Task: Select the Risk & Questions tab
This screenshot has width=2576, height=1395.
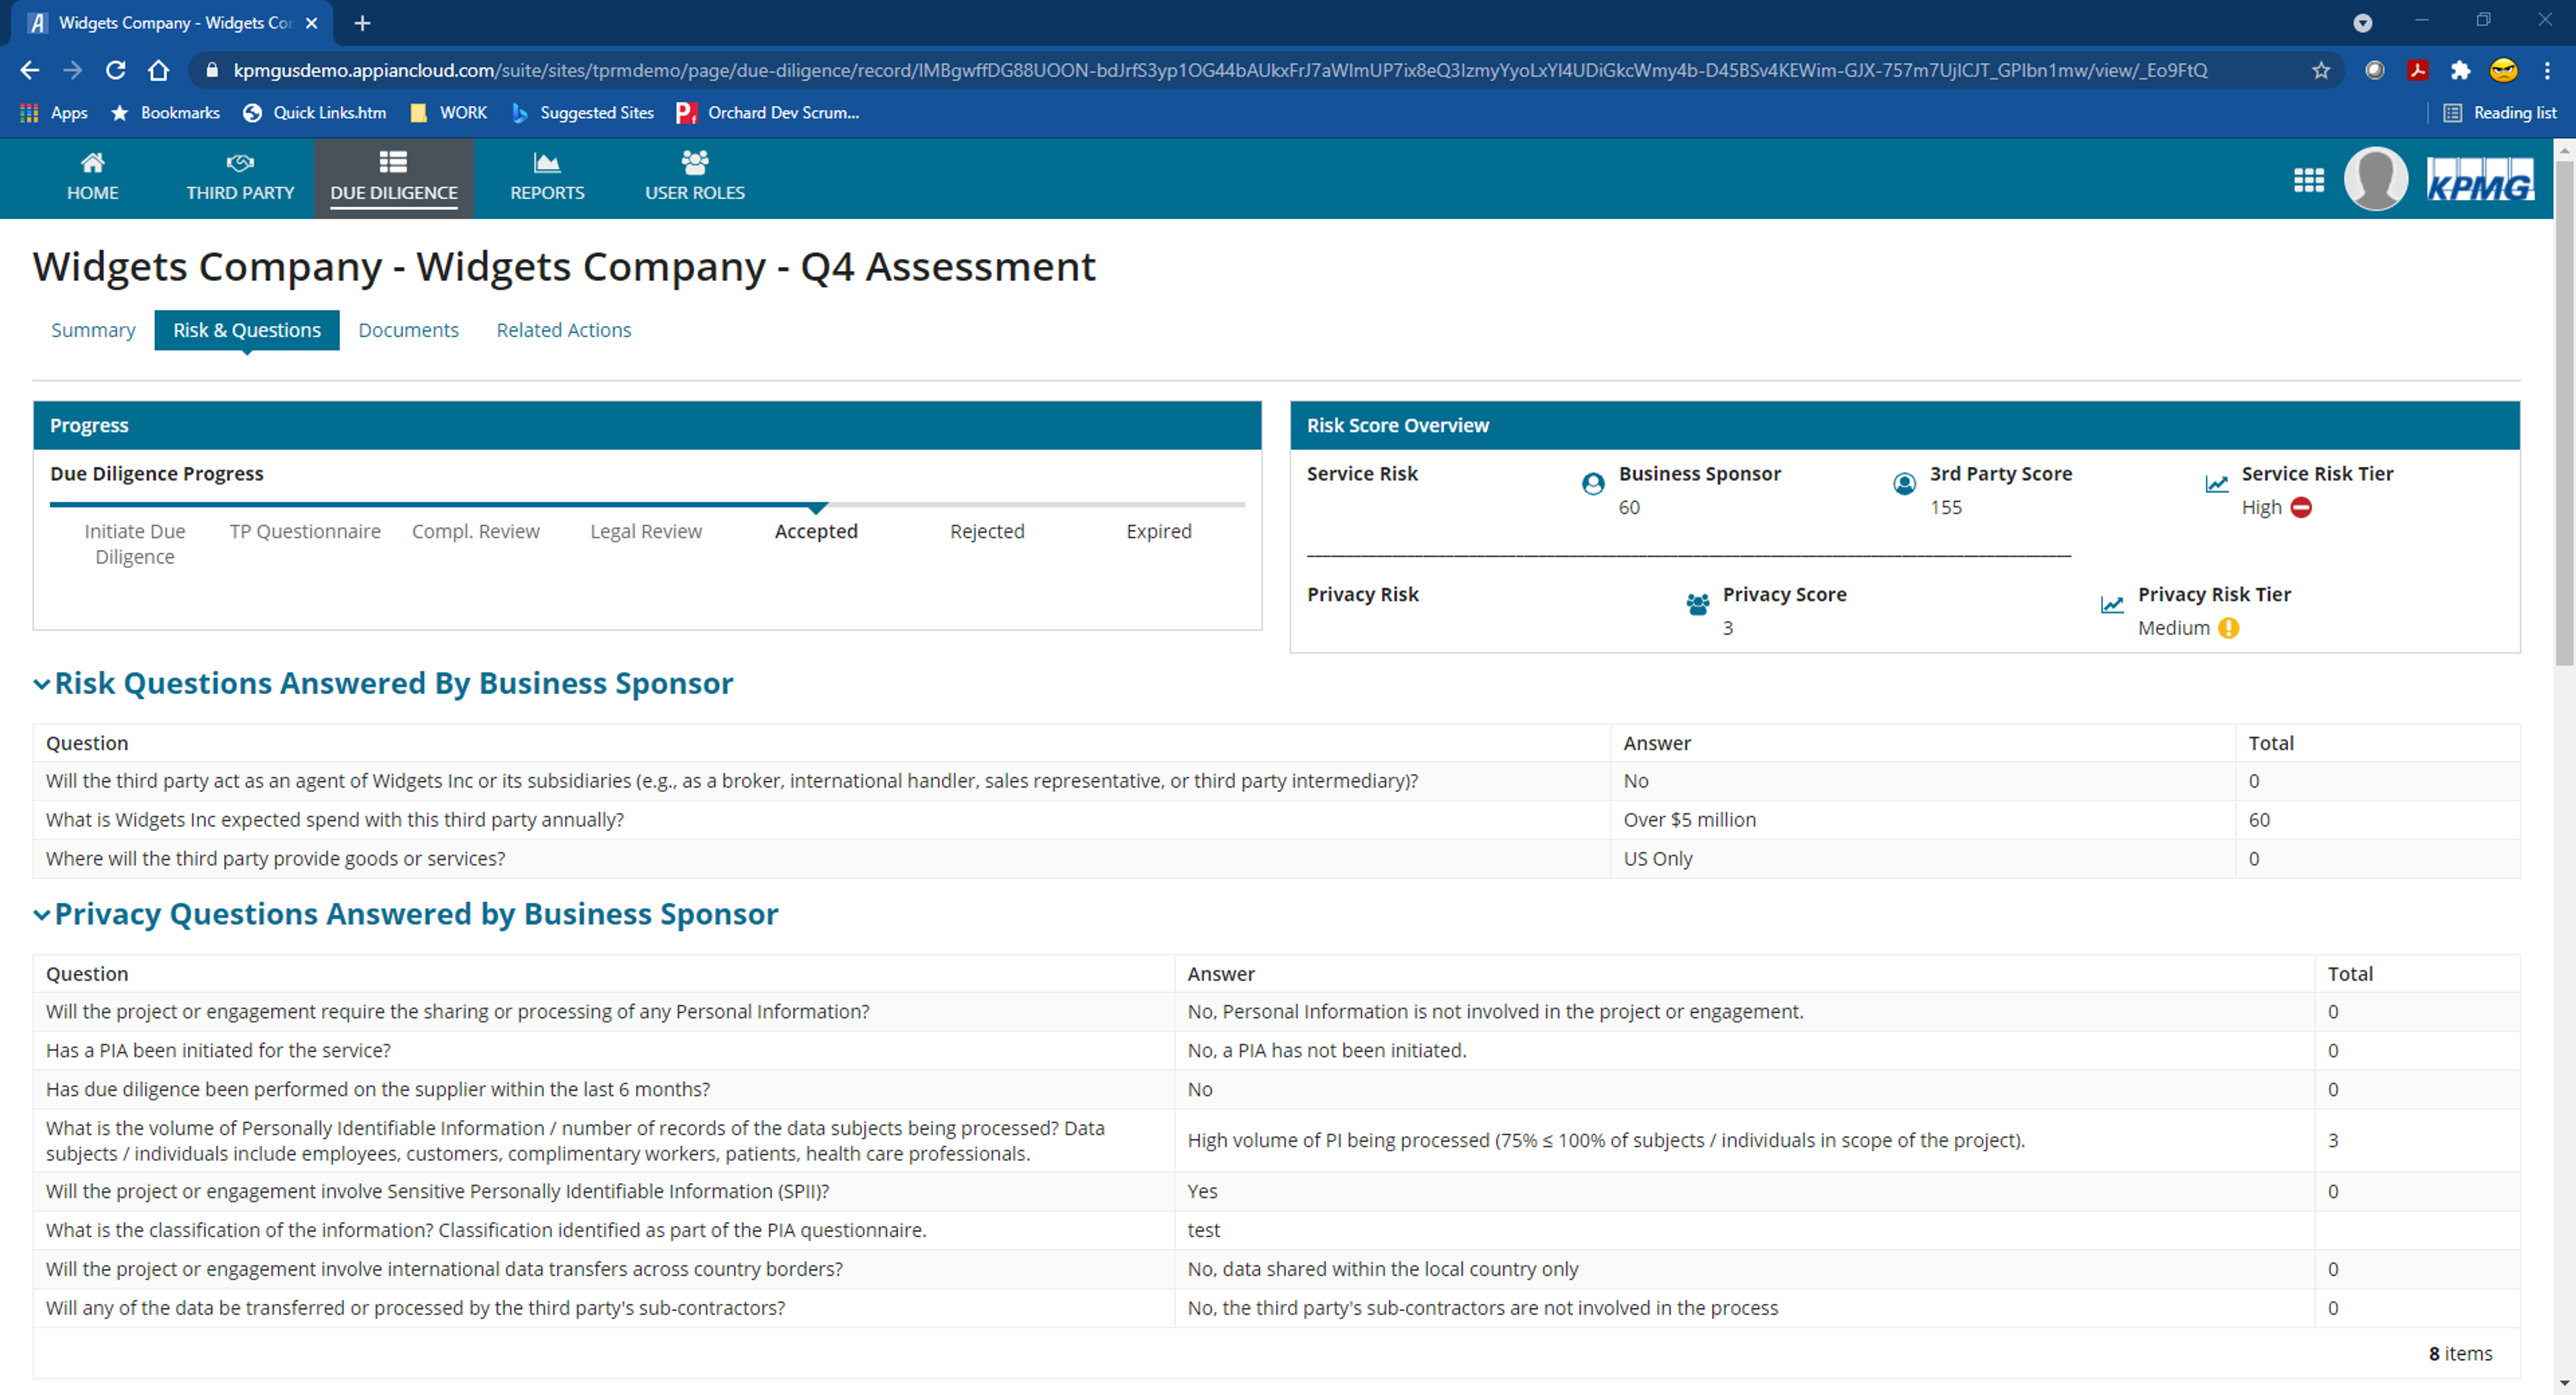Action: coord(247,330)
